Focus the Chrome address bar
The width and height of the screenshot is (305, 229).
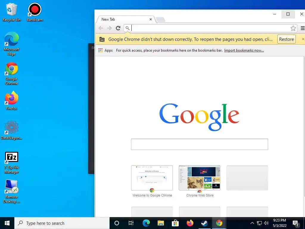tap(210, 28)
